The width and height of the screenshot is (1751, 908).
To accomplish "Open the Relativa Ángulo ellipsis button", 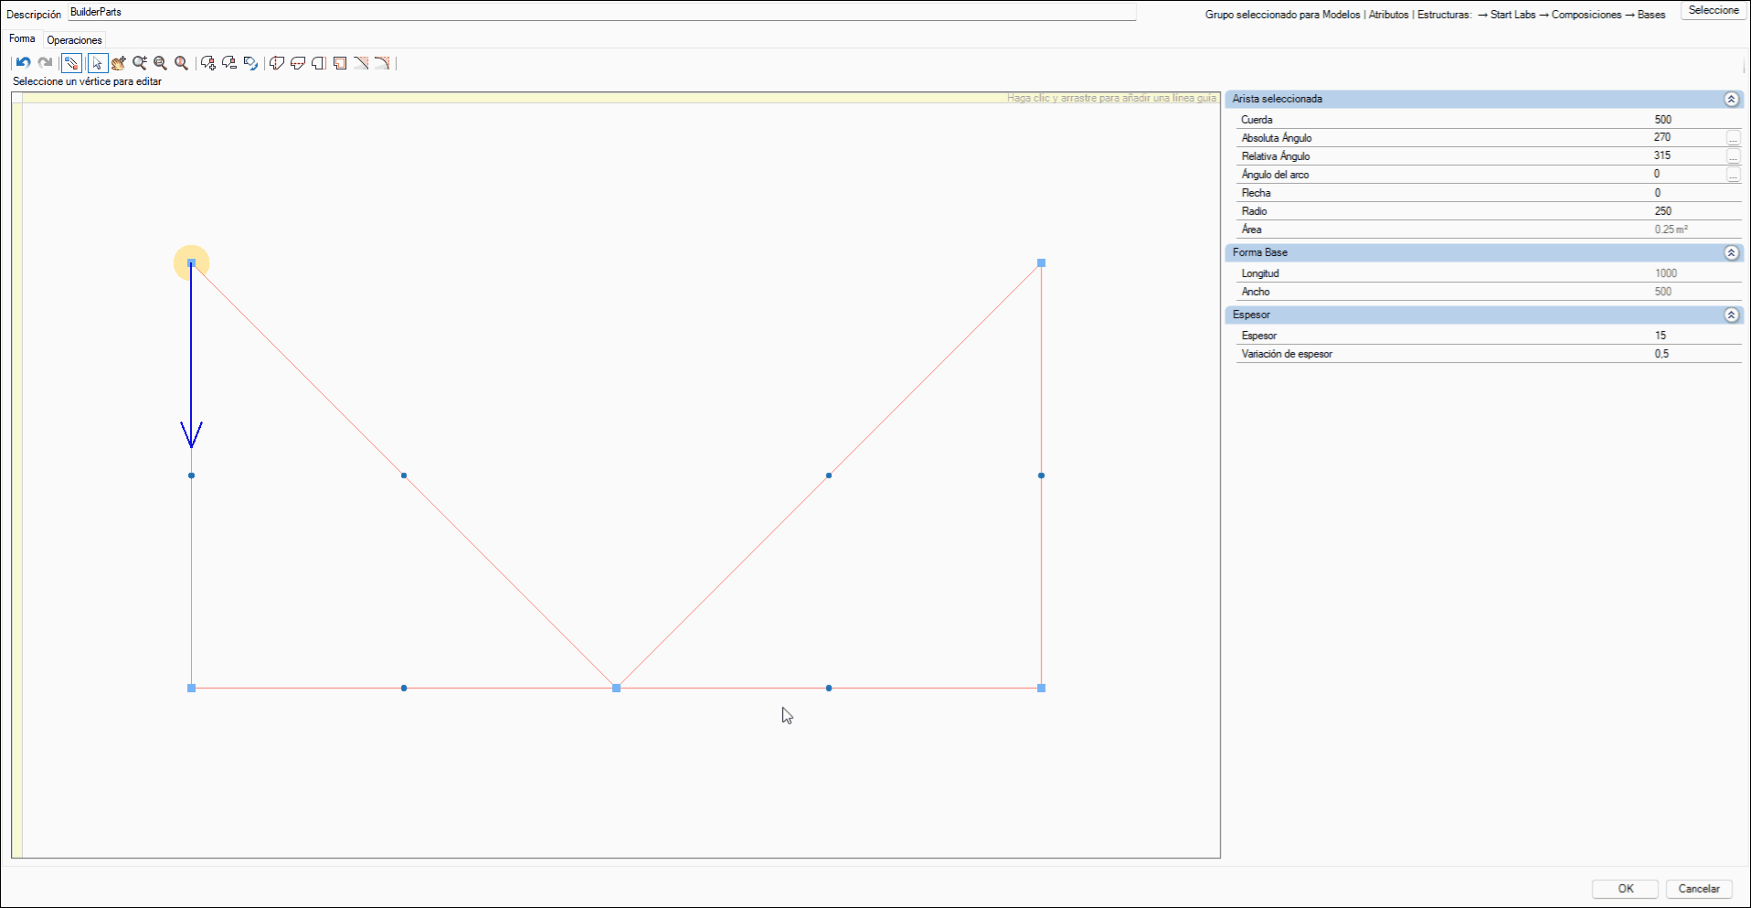I will [x=1733, y=156].
